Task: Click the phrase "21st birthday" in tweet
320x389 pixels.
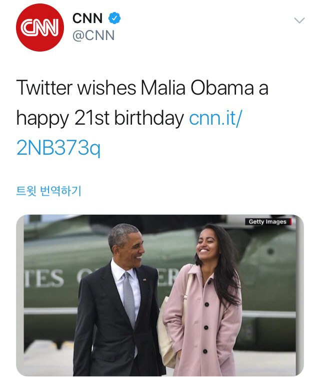Action: 129,118
